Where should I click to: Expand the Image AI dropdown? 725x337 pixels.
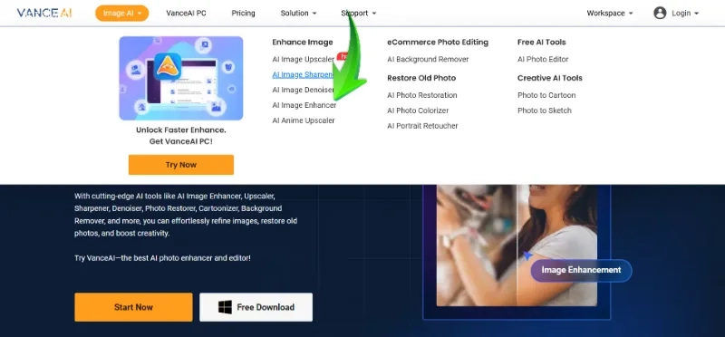122,13
